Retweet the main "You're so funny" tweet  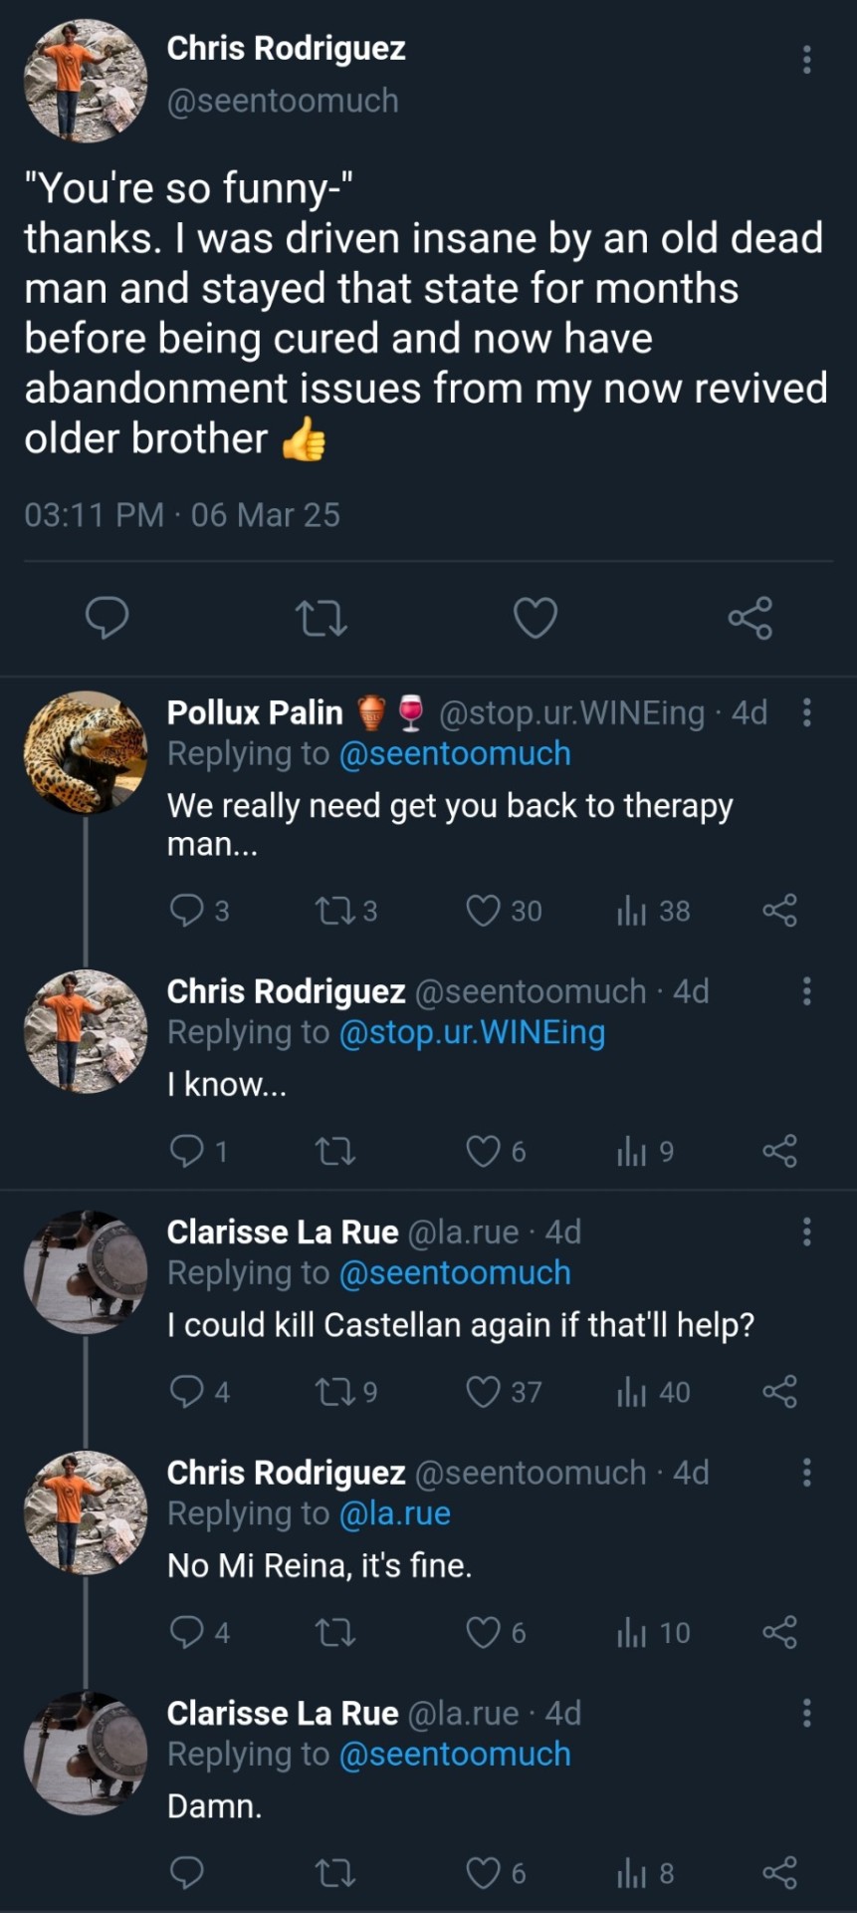coord(321,618)
